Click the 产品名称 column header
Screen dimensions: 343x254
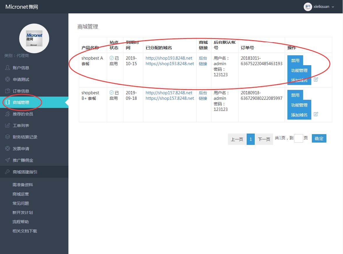pos(90,48)
